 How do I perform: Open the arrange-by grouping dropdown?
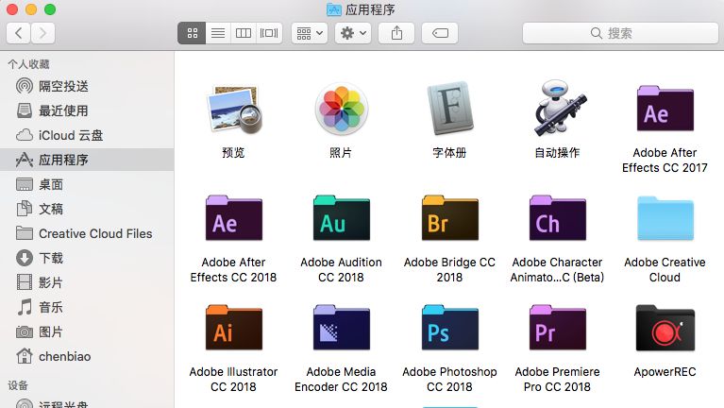coord(310,33)
